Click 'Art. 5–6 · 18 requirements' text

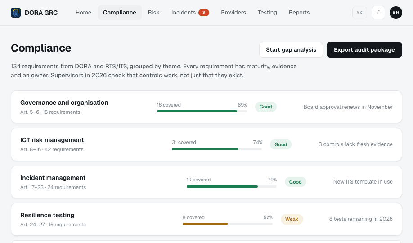[50, 112]
